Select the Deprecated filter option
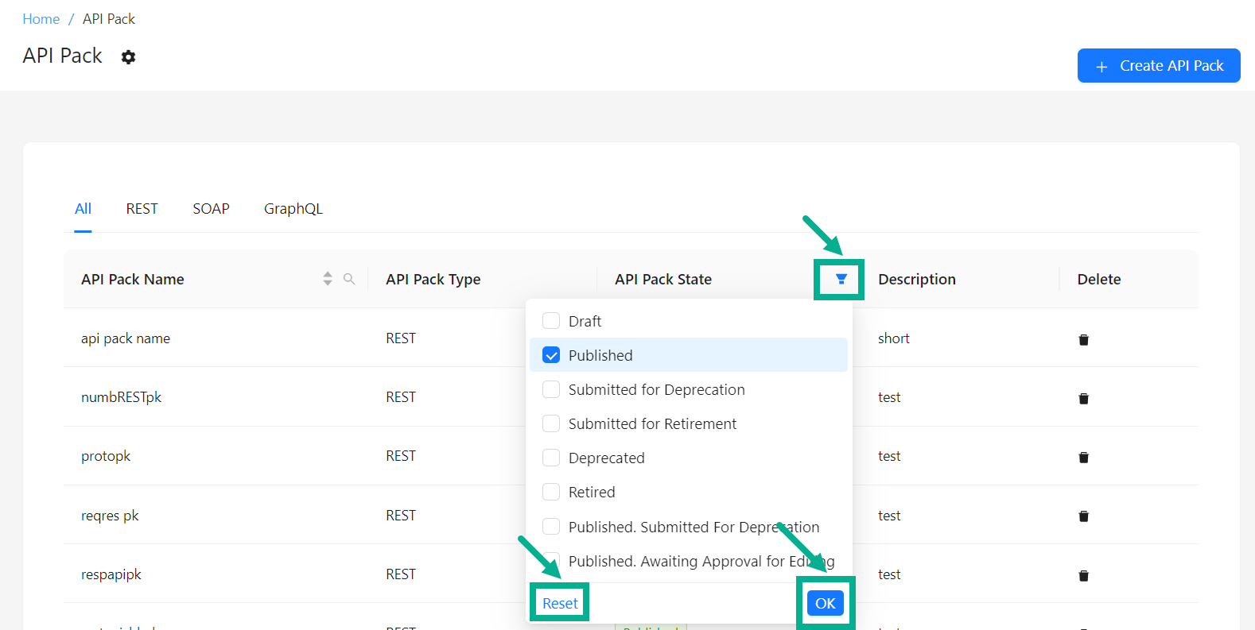 pyautogui.click(x=551, y=458)
